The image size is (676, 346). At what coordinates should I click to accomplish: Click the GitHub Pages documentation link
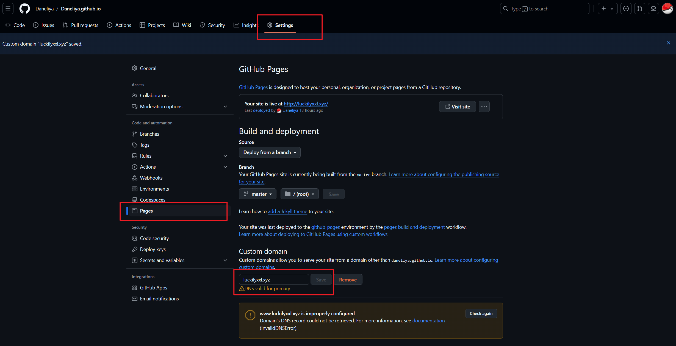(x=253, y=87)
